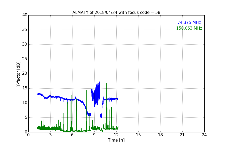227x151 pixels.
Task: Click the y-axis tick label 20
Action: [x=25, y=73]
